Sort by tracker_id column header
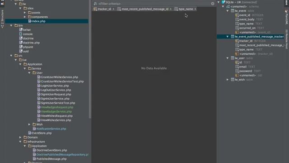Viewport: 289px width, 163px height. pos(104,9)
